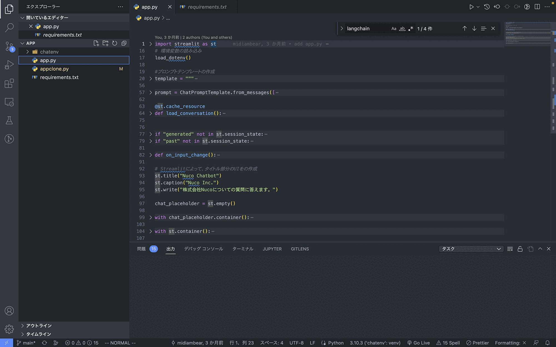Refresh the Explorer with the refresh icon
This screenshot has height=347, width=556.
115,43
